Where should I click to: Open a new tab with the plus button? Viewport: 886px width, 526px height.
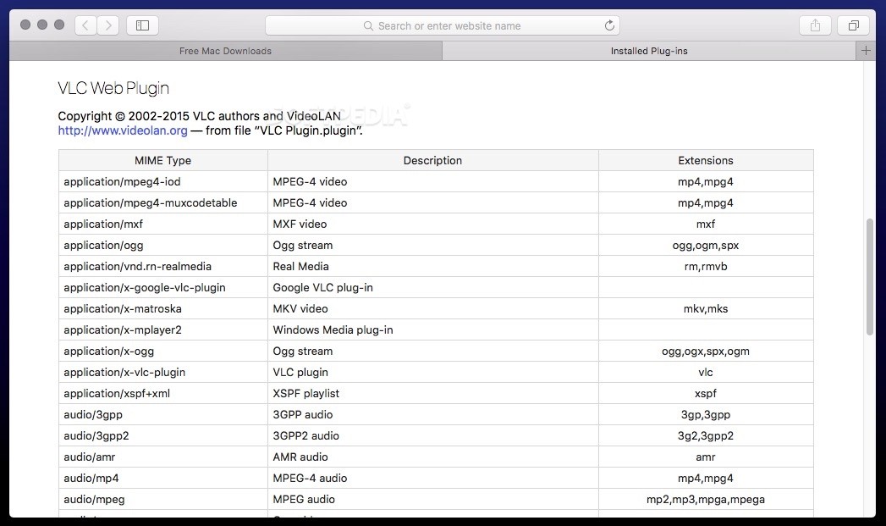click(x=866, y=51)
